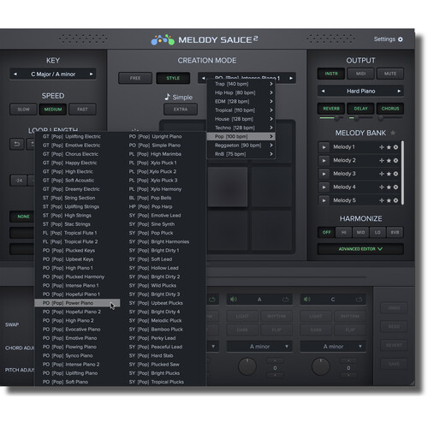Delete Melody 1 with X icon
Image resolution: width=428 pixels, height=428 pixels.
(395, 147)
